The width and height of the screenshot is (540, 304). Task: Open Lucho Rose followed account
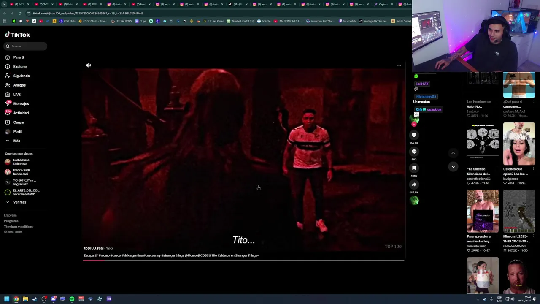(x=17, y=162)
